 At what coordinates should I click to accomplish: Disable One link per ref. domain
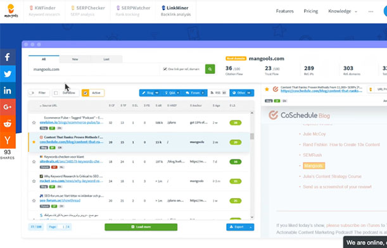(165, 69)
